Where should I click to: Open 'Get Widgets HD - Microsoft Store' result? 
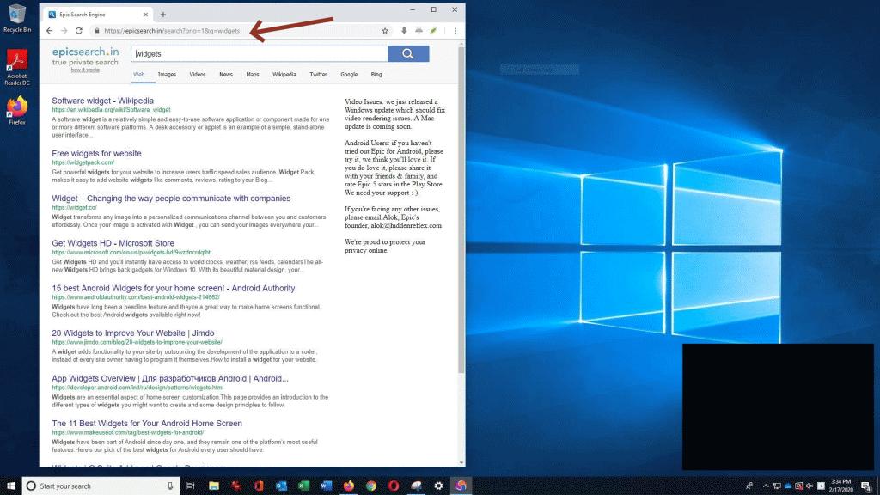coord(113,243)
